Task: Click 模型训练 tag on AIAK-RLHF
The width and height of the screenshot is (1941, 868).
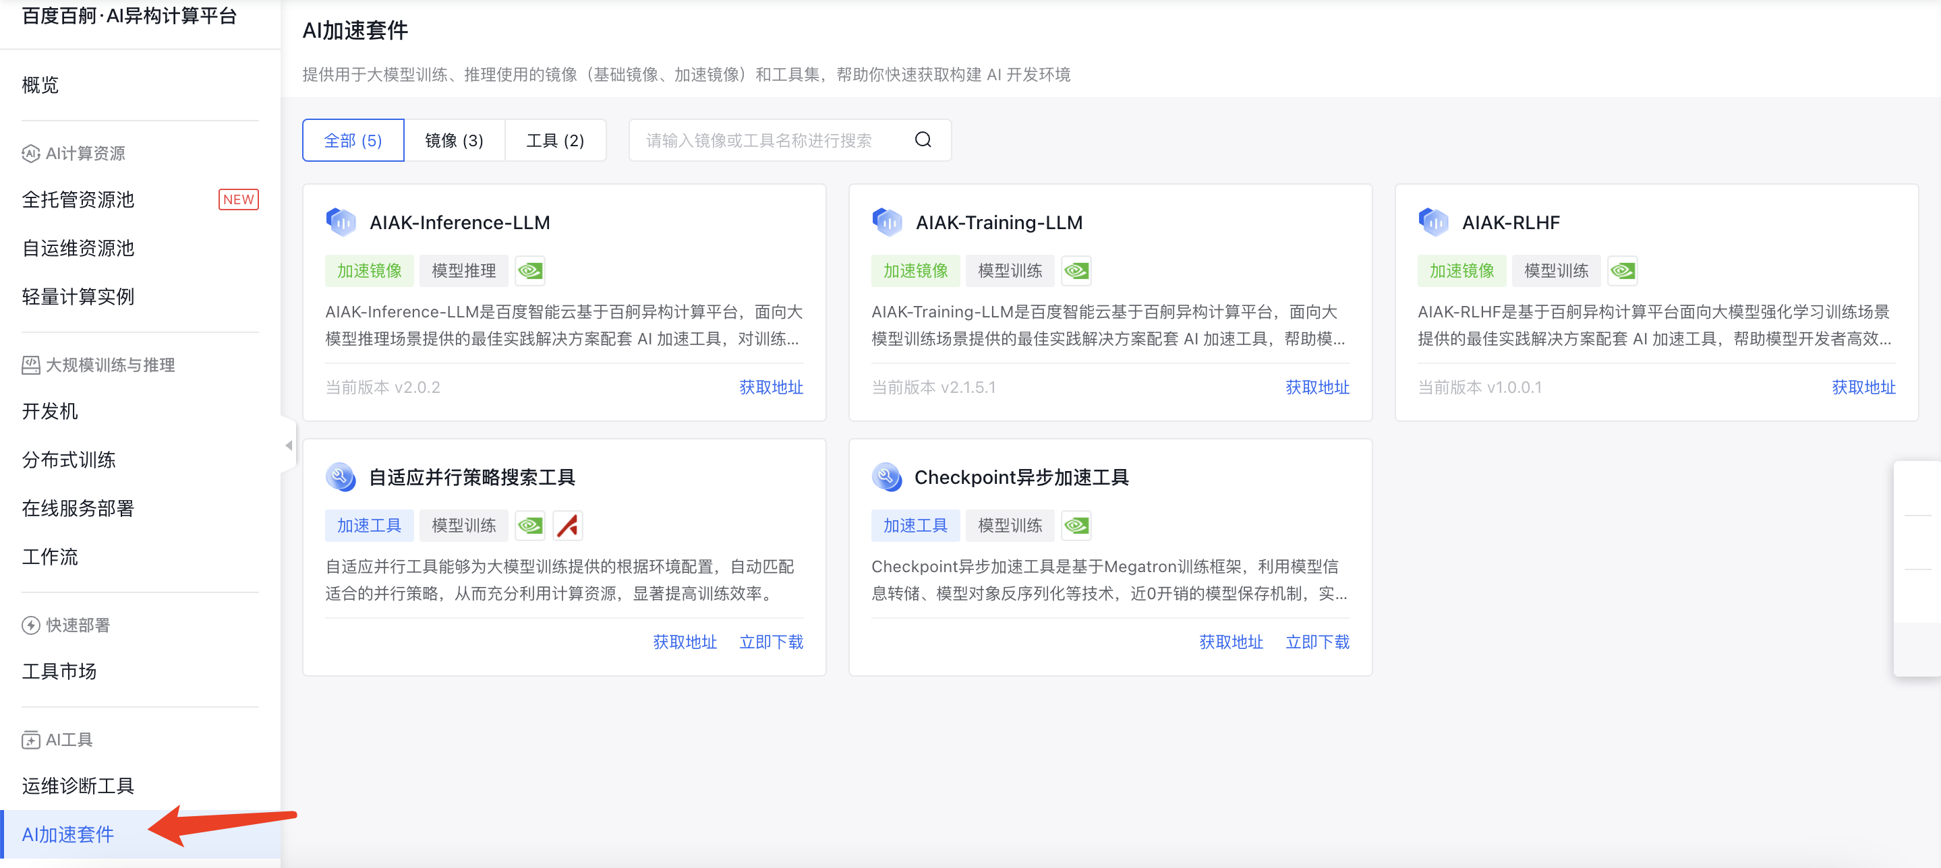Action: tap(1556, 271)
